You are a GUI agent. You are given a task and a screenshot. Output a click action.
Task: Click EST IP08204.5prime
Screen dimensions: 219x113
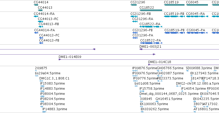point(42,101)
